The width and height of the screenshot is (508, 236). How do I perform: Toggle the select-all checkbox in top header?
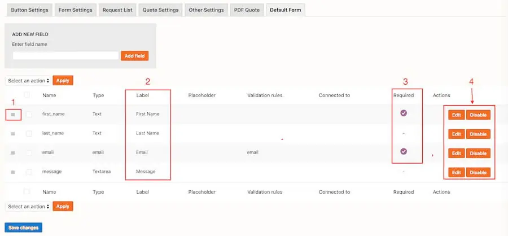coord(27,95)
